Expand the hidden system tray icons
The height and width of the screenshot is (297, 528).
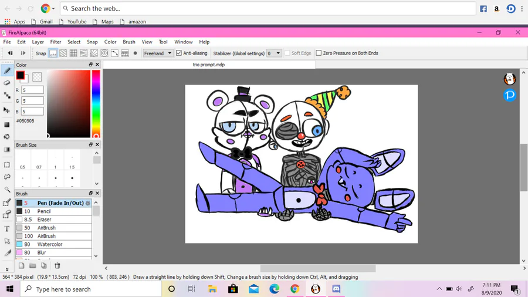[x=439, y=289]
